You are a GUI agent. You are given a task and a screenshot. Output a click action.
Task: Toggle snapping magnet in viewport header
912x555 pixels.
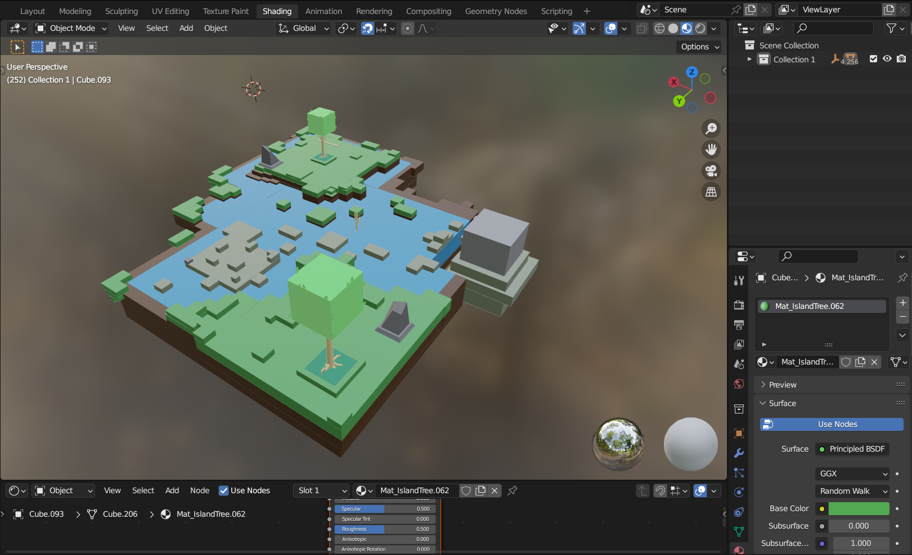click(x=367, y=28)
